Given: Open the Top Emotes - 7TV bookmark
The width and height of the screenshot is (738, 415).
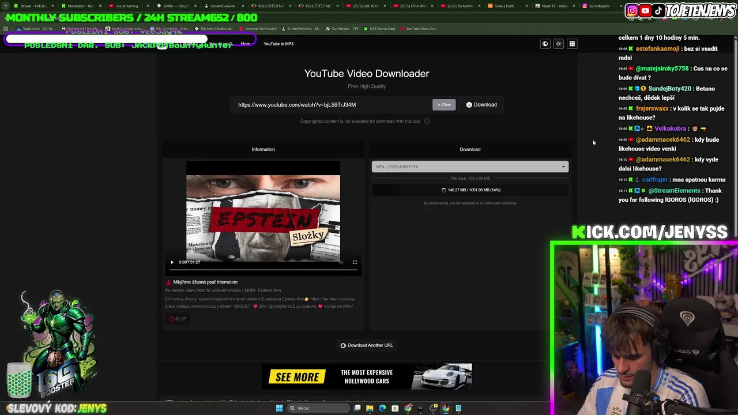Looking at the screenshot, I should [x=342, y=29].
